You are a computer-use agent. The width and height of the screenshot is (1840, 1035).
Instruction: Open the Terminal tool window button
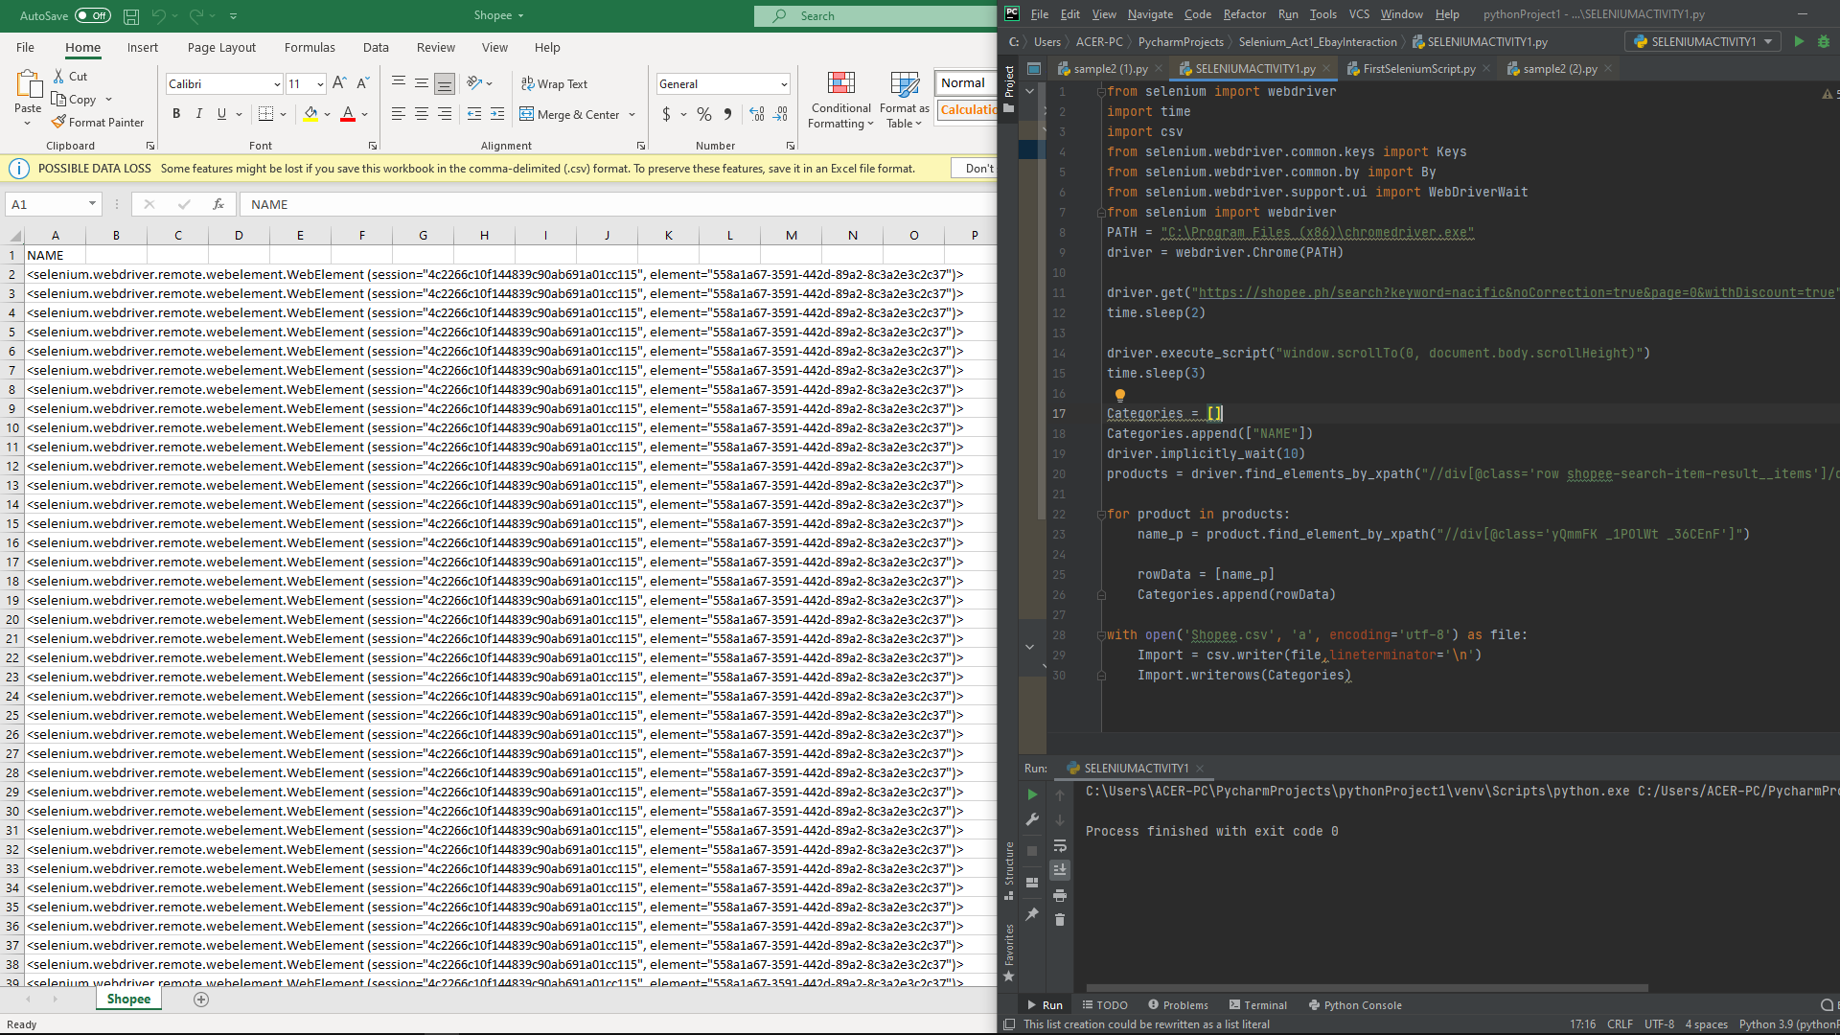pyautogui.click(x=1257, y=1005)
